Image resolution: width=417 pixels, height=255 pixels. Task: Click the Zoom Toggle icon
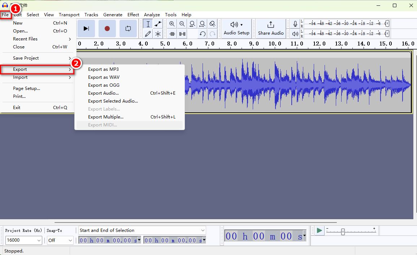pyautogui.click(x=213, y=24)
